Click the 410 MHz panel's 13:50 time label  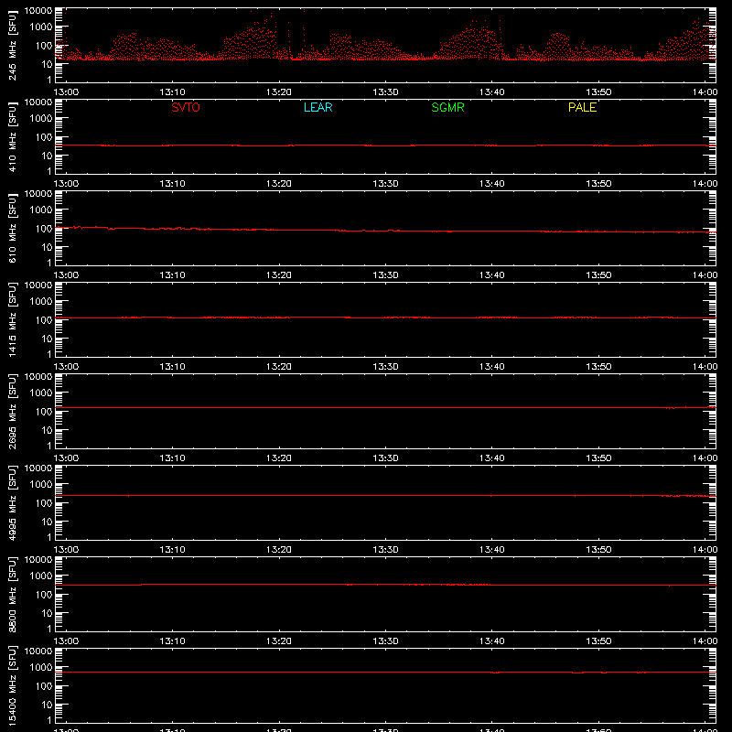coord(598,184)
